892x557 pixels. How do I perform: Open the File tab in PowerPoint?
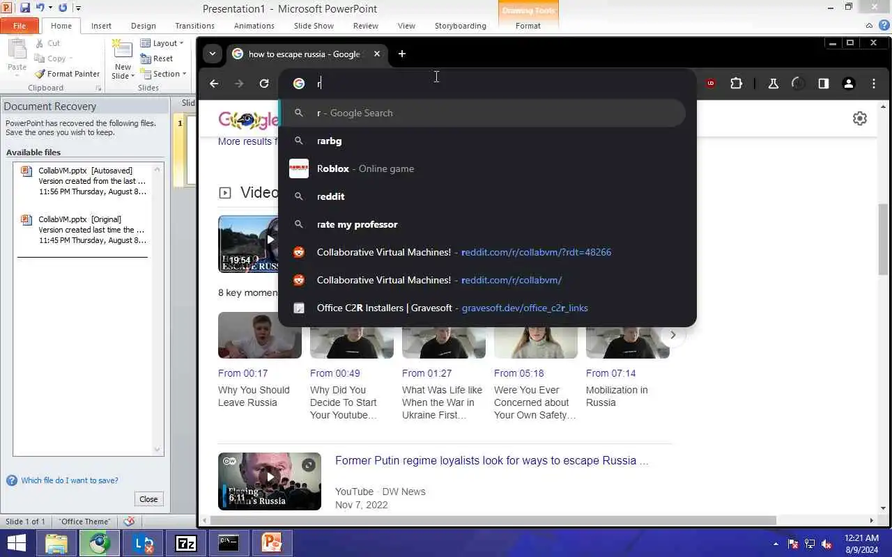pyautogui.click(x=20, y=26)
